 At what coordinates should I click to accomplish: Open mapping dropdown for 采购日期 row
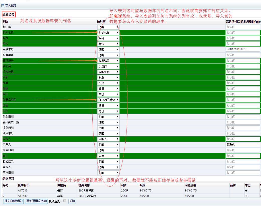click(108, 117)
